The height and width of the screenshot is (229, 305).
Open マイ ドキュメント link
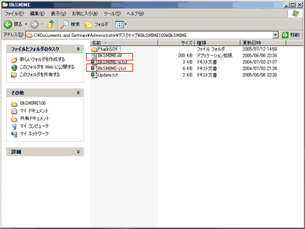(x=34, y=110)
